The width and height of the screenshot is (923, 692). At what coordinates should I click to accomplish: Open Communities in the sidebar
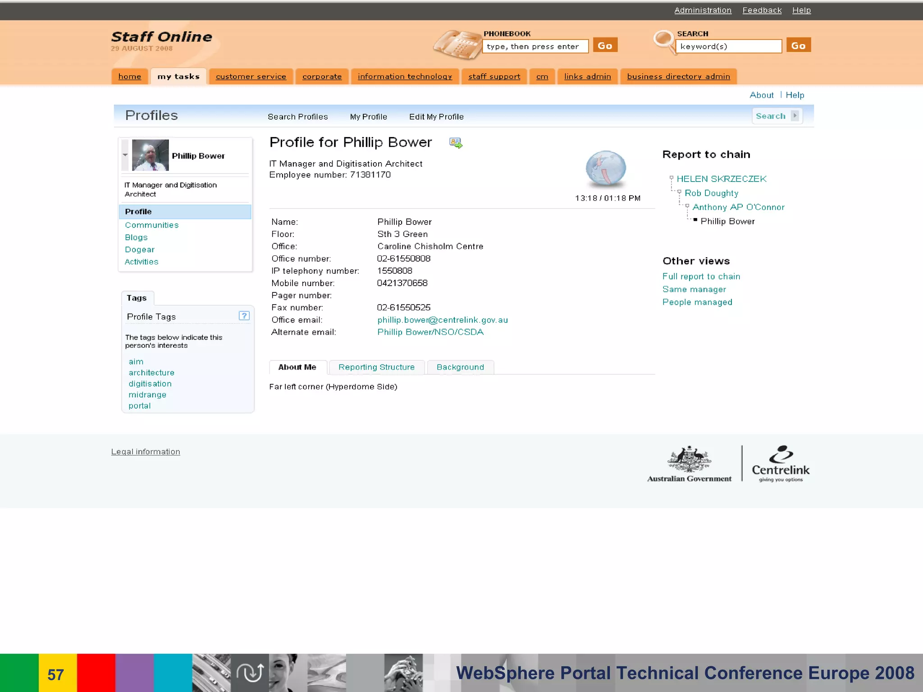151,225
